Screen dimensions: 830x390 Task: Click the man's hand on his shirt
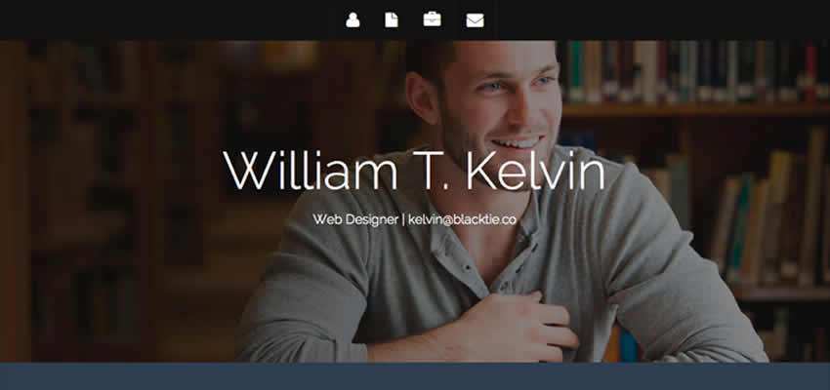click(x=521, y=325)
